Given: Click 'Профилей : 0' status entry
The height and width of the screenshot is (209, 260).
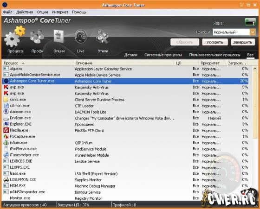Looking at the screenshot, I should coord(124,205).
